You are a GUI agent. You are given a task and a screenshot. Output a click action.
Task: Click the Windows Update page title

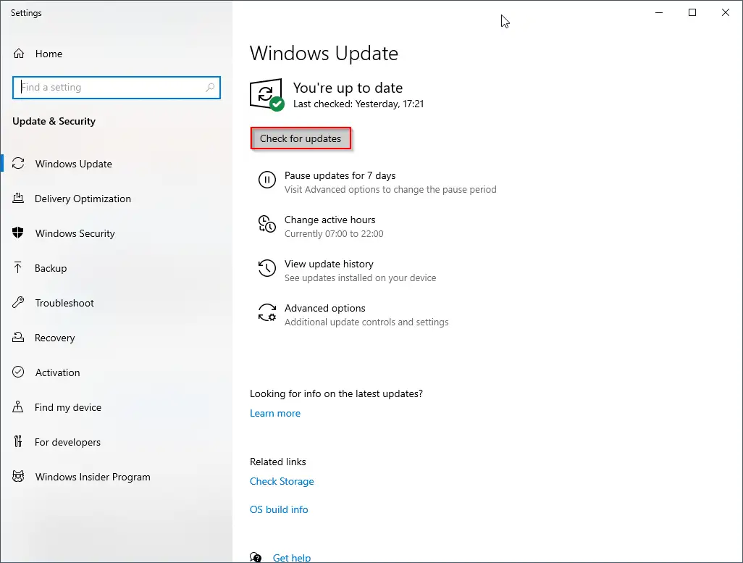coord(324,53)
